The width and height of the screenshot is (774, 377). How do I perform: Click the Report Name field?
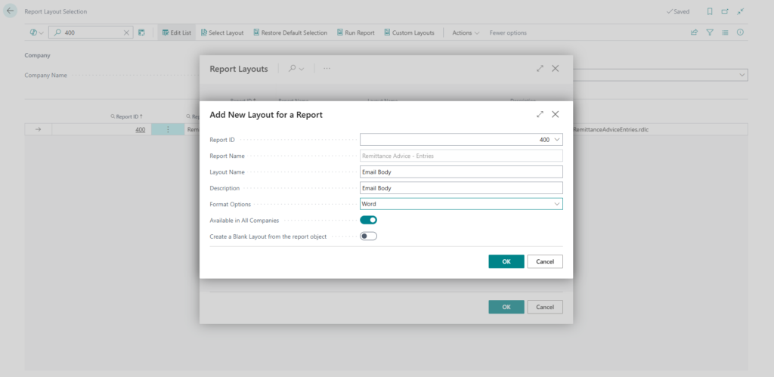(461, 156)
